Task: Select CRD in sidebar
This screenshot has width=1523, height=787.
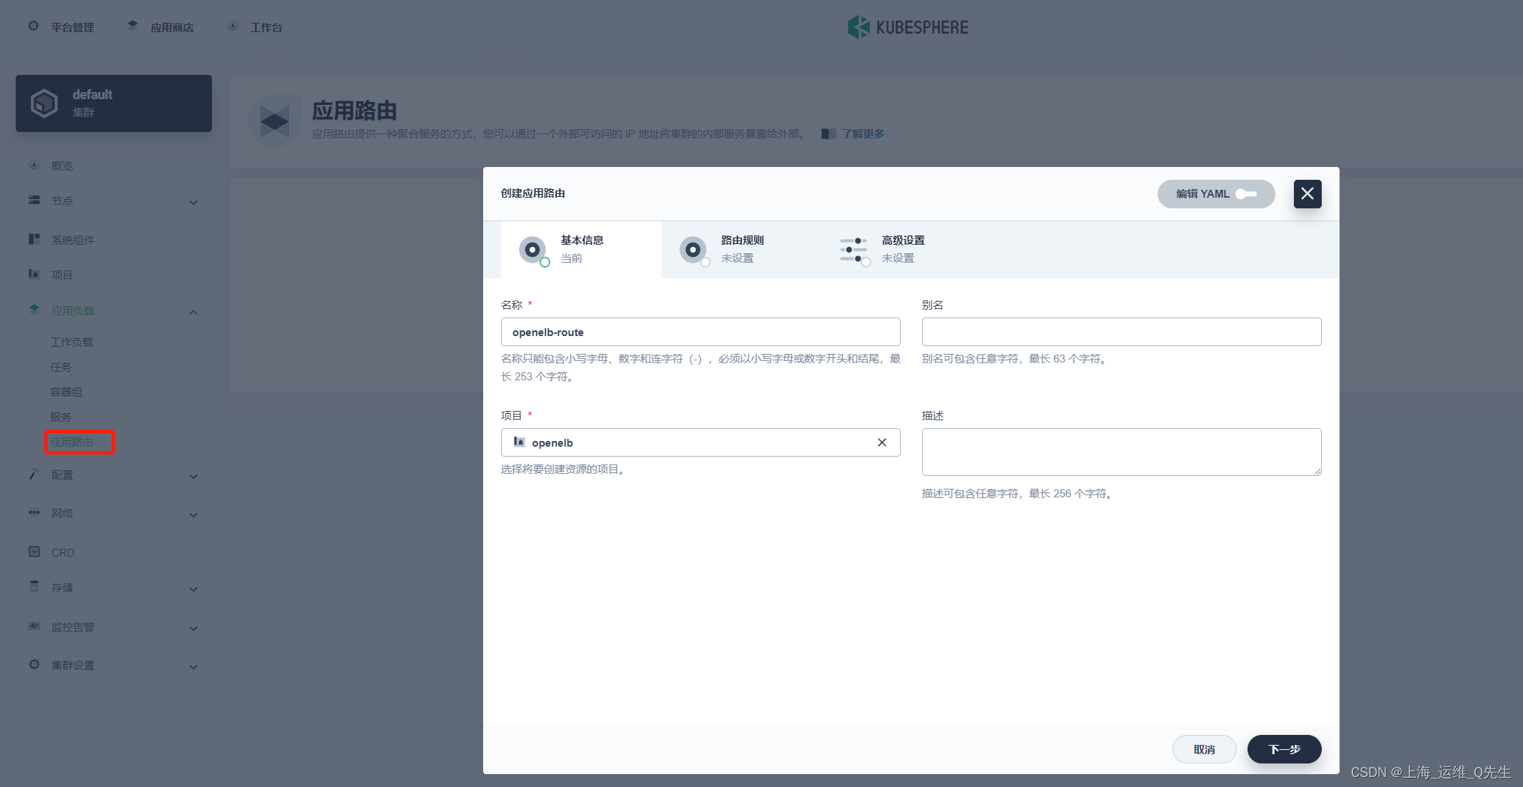Action: pyautogui.click(x=63, y=553)
